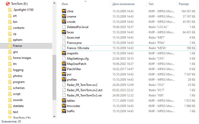Image resolution: width=199 pixels, height=124 pixels.
Task: Open the bin folder in tree
Action: click(15, 22)
